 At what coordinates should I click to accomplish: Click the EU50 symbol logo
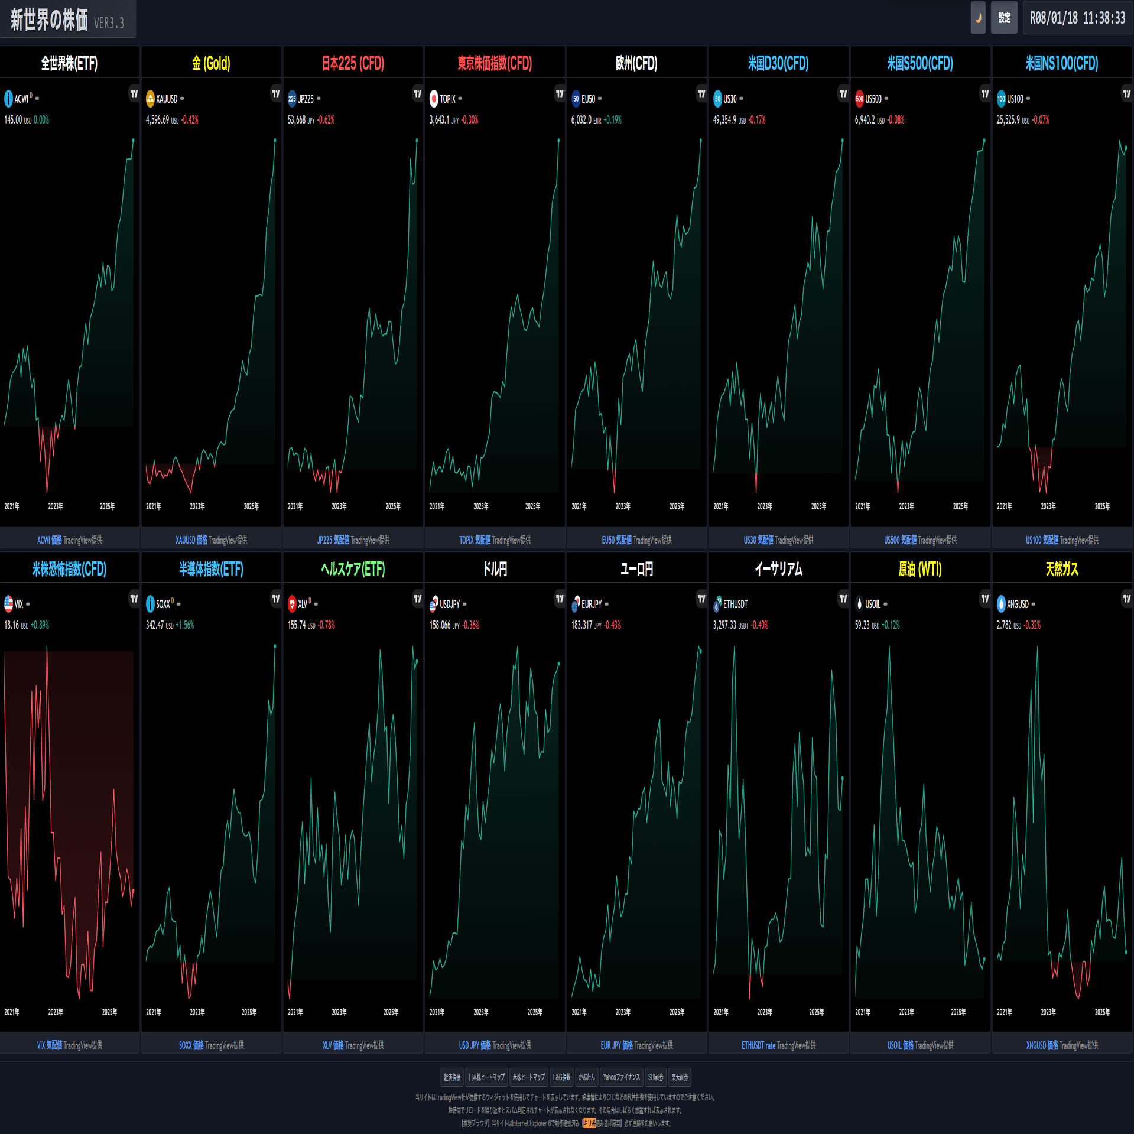(576, 99)
